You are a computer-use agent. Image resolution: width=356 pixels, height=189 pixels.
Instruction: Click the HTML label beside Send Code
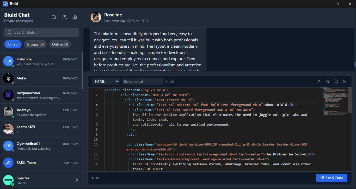(x=96, y=178)
